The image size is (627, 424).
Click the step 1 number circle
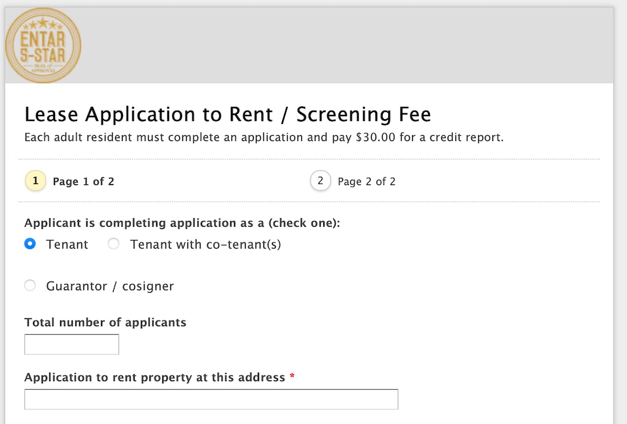click(x=36, y=181)
